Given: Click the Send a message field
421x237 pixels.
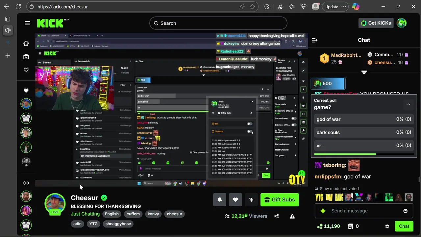Looking at the screenshot, I should 364,211.
